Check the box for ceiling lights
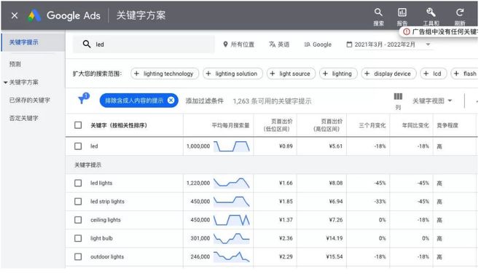Image resolution: width=481 pixels, height=276 pixels. click(x=78, y=220)
